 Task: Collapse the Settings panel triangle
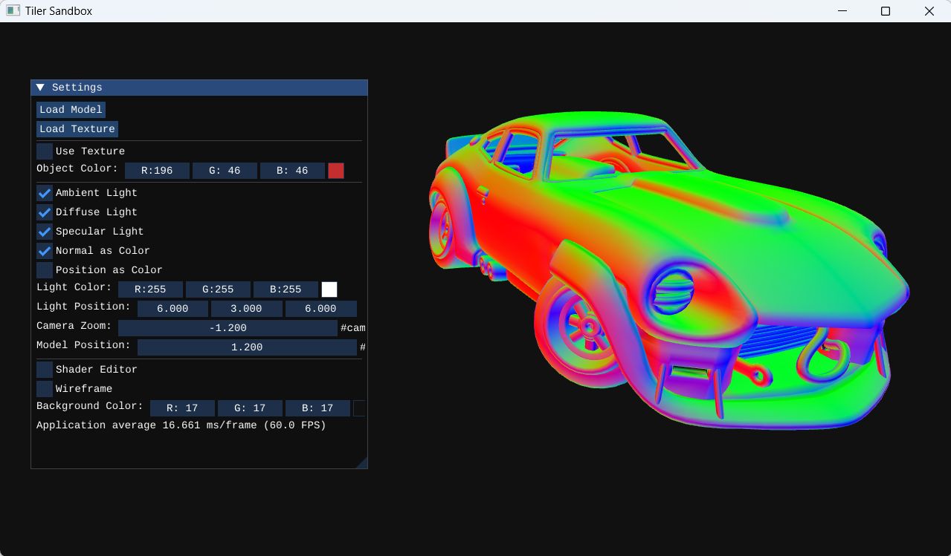click(x=40, y=88)
